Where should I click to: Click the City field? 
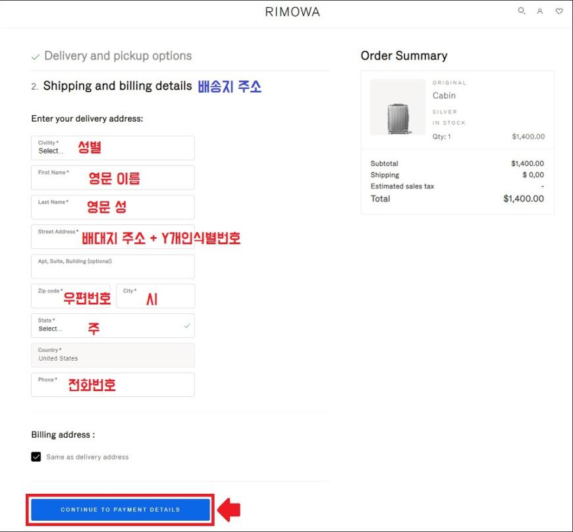click(x=155, y=296)
